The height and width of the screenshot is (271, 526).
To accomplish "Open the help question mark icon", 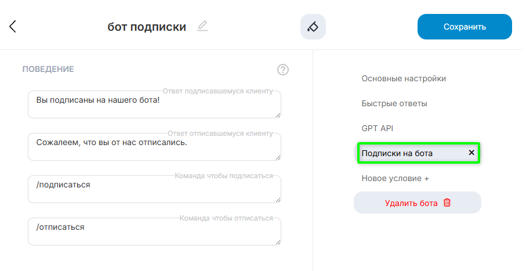I will [x=283, y=70].
